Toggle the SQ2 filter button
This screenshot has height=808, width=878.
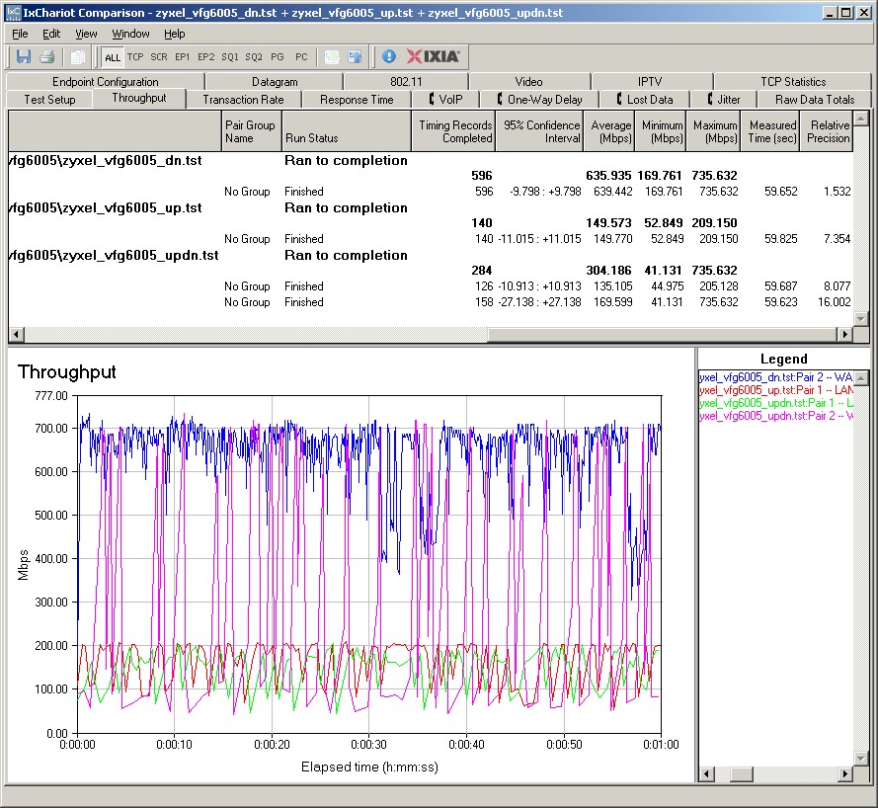(254, 57)
